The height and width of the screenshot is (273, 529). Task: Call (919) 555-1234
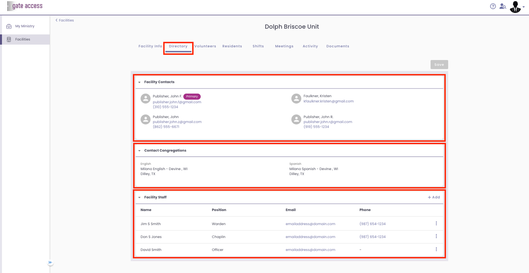pos(316,127)
